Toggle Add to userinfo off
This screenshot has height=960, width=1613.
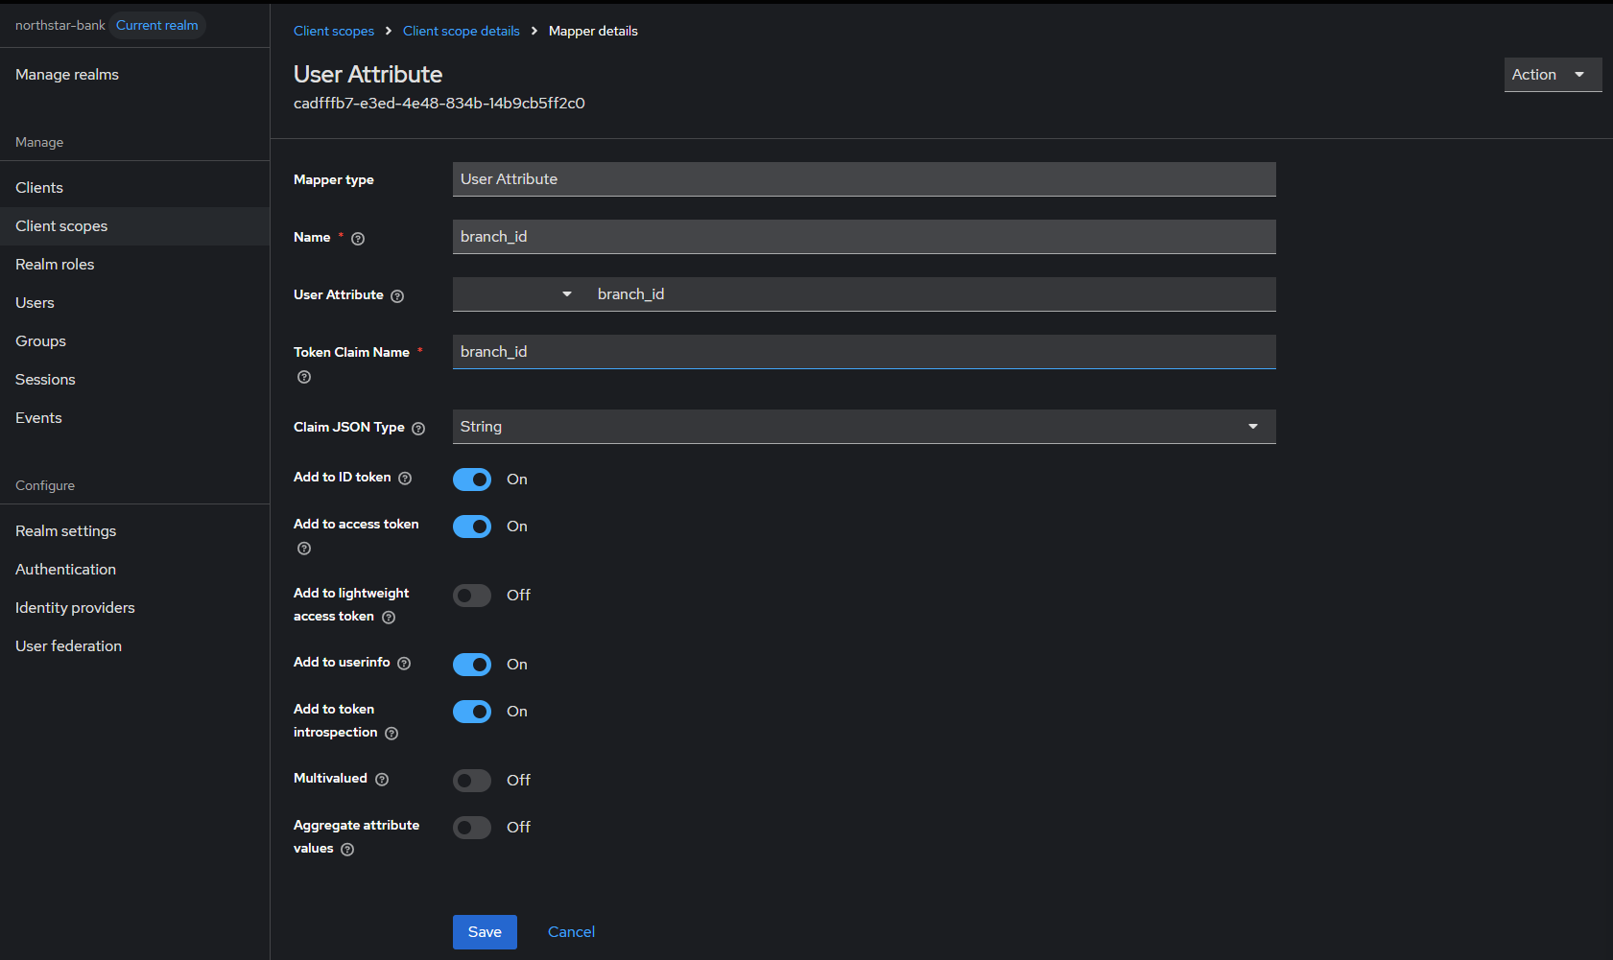(x=472, y=665)
